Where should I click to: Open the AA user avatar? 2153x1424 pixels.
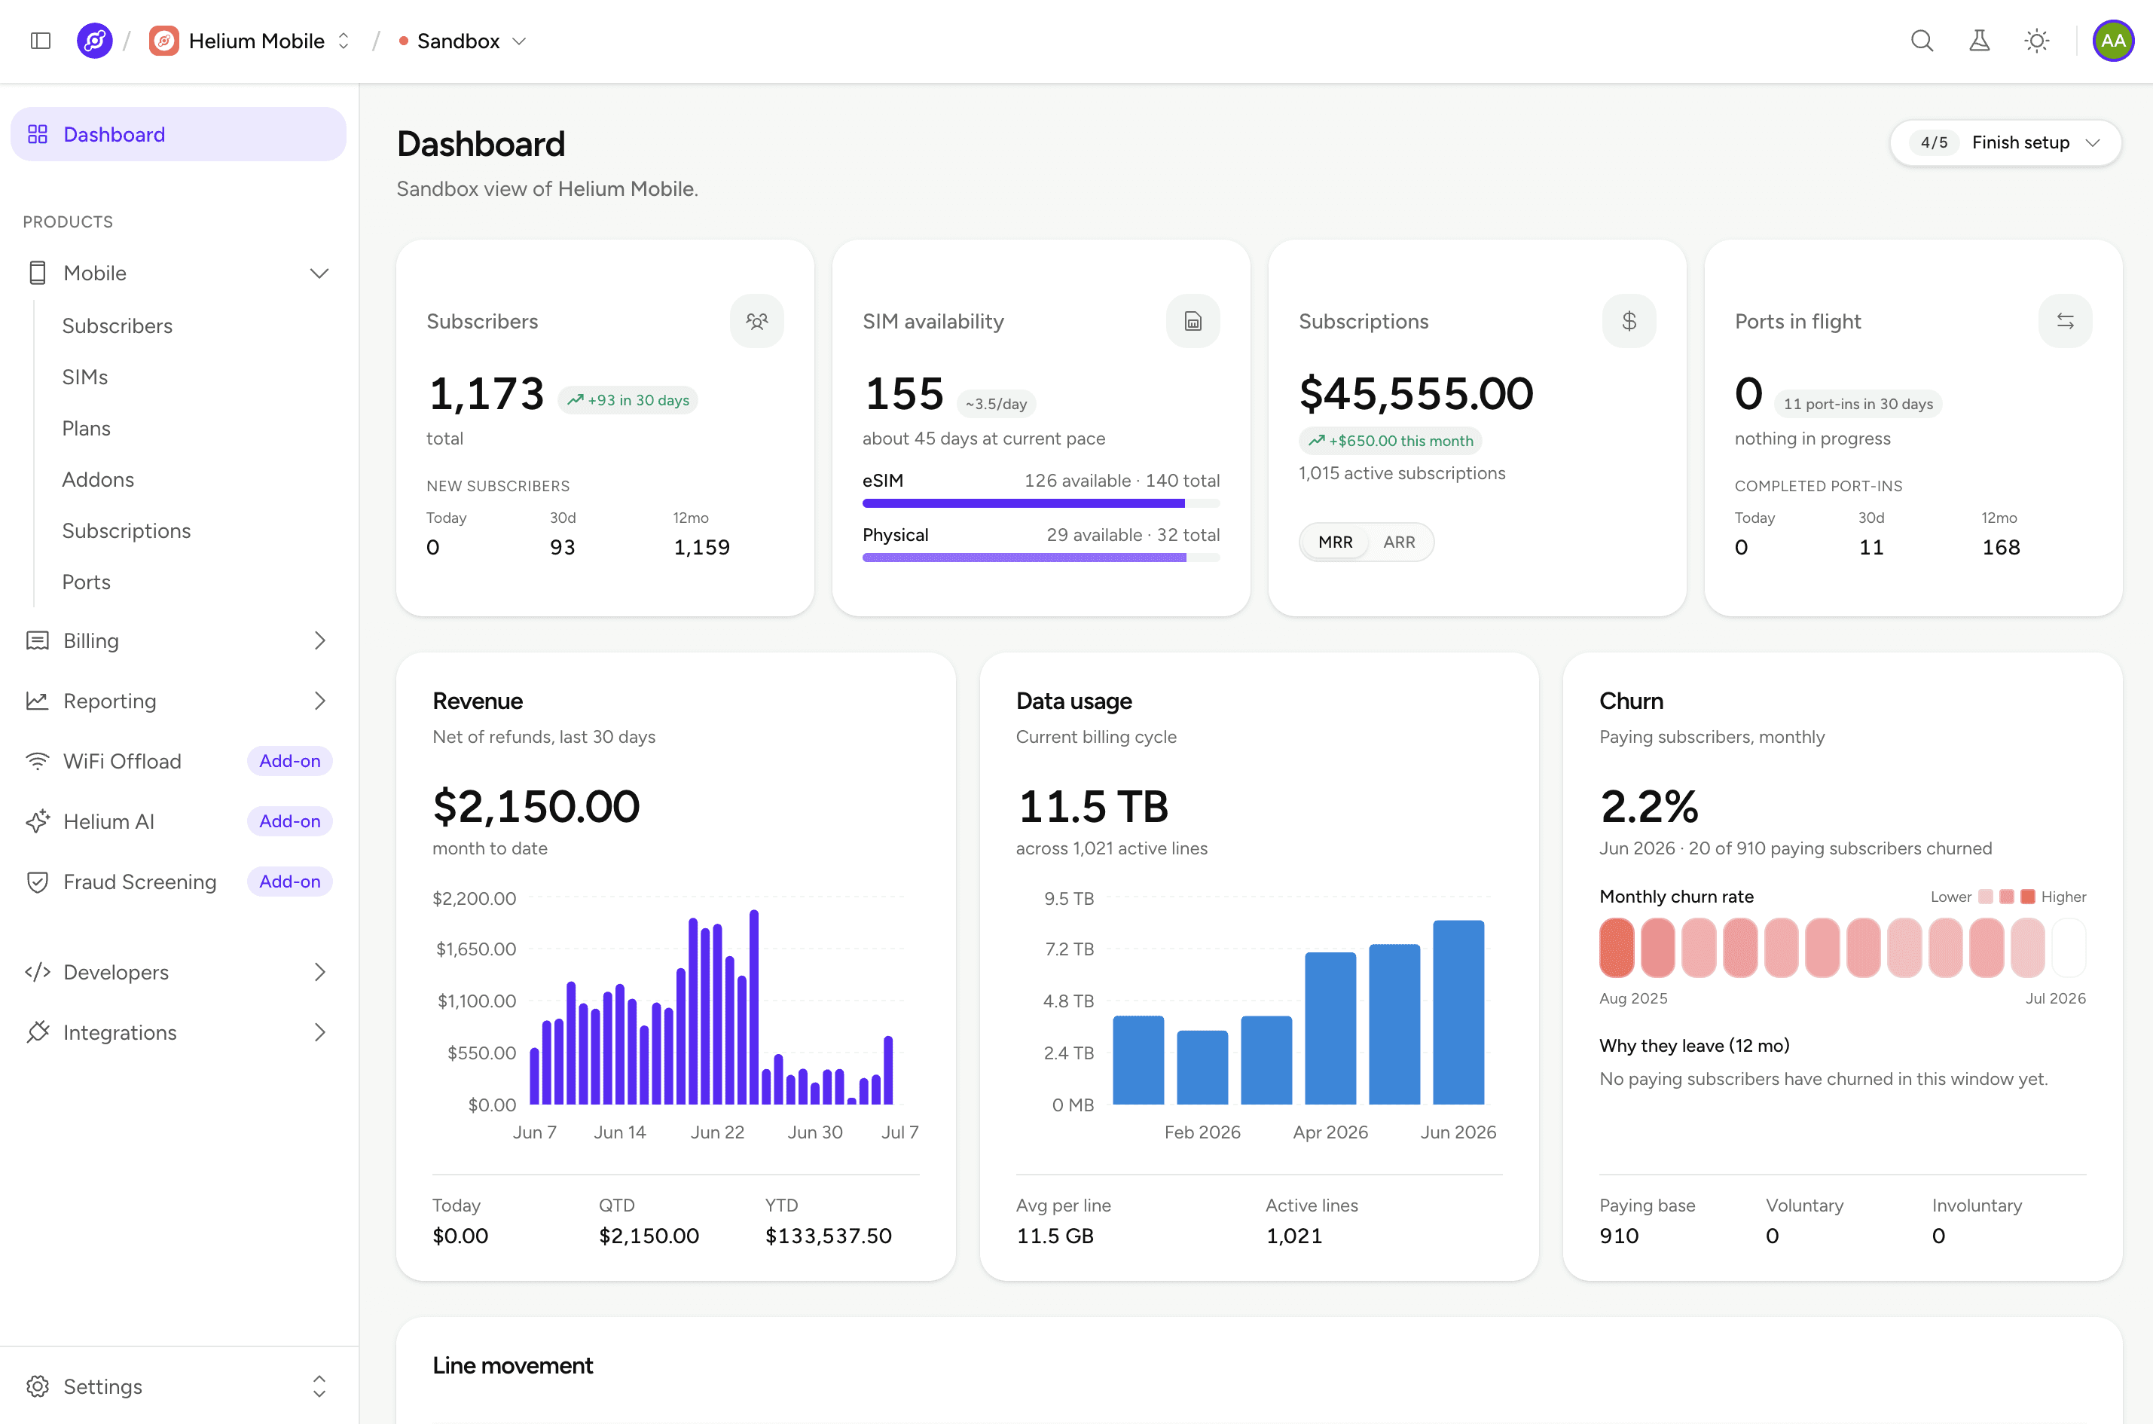(x=2113, y=41)
